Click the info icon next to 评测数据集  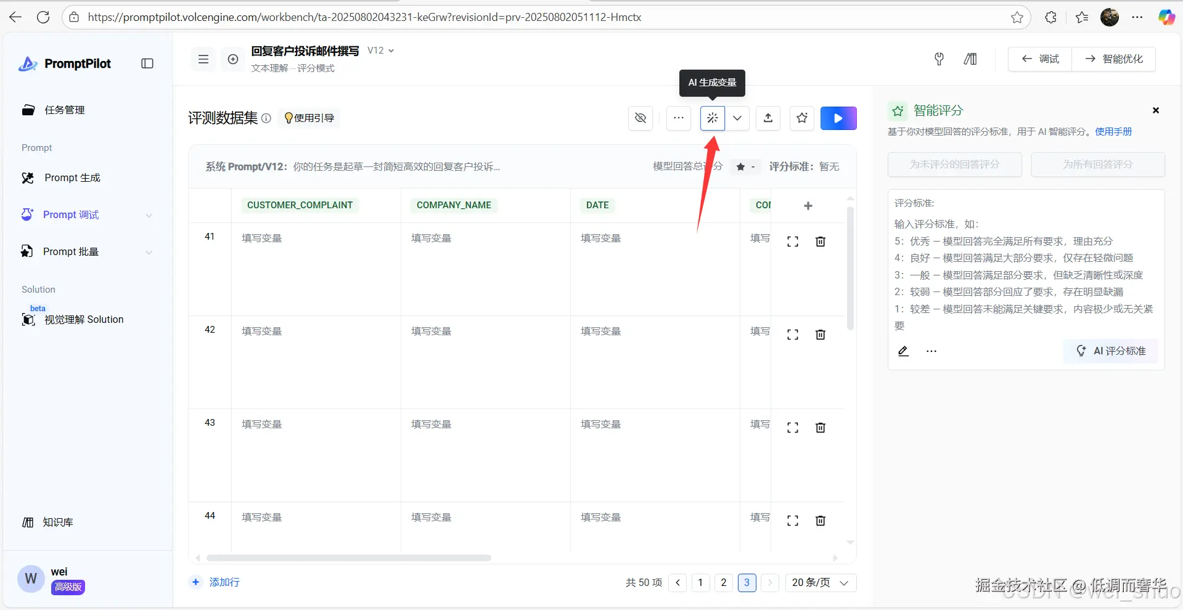(x=266, y=118)
